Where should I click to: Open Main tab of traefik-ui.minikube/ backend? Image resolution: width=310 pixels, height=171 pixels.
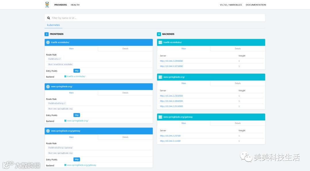pos(184,48)
